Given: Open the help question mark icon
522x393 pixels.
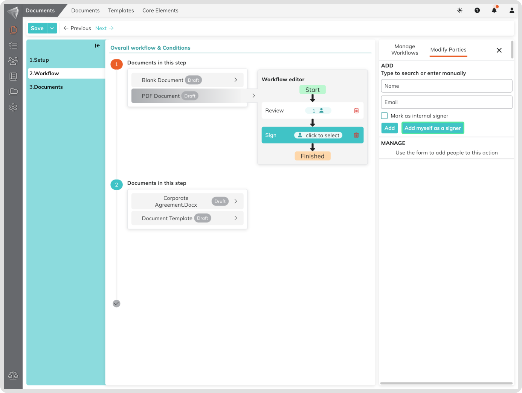Looking at the screenshot, I should point(477,11).
